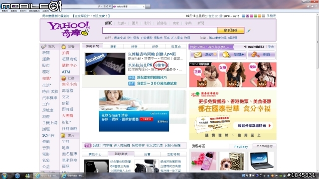Click the 消費 shopping bag category icon
Image resolution: width=319 pixels, height=179 pixels.
(x=63, y=47)
